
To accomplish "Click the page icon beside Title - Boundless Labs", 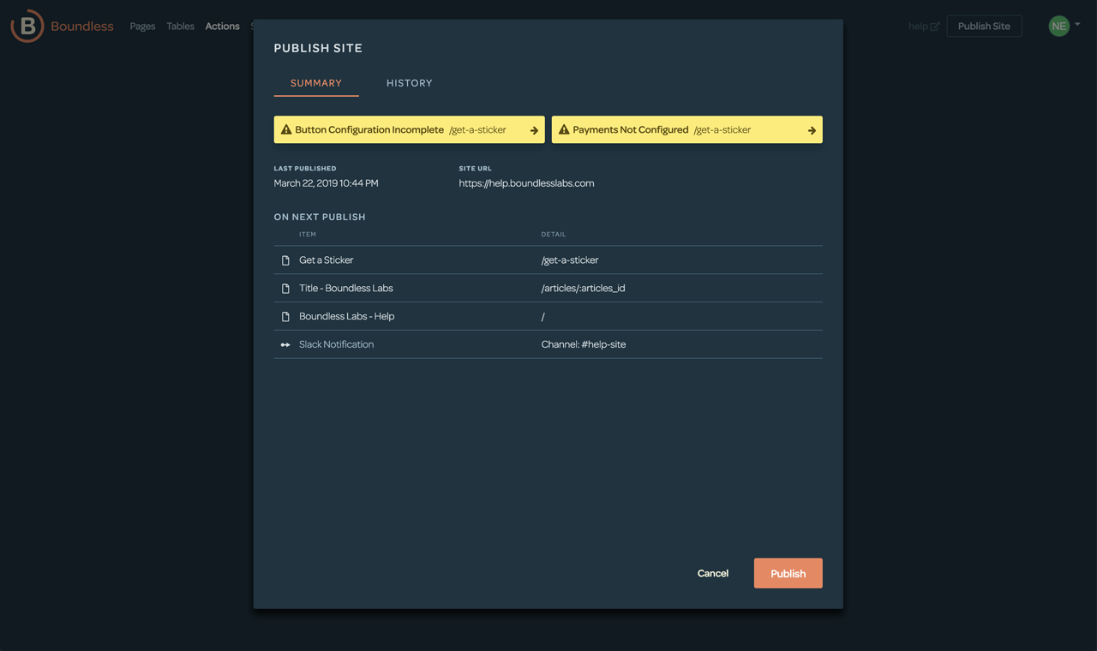I will point(285,289).
